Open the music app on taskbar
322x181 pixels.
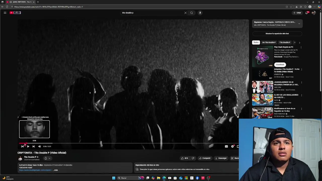(203, 178)
